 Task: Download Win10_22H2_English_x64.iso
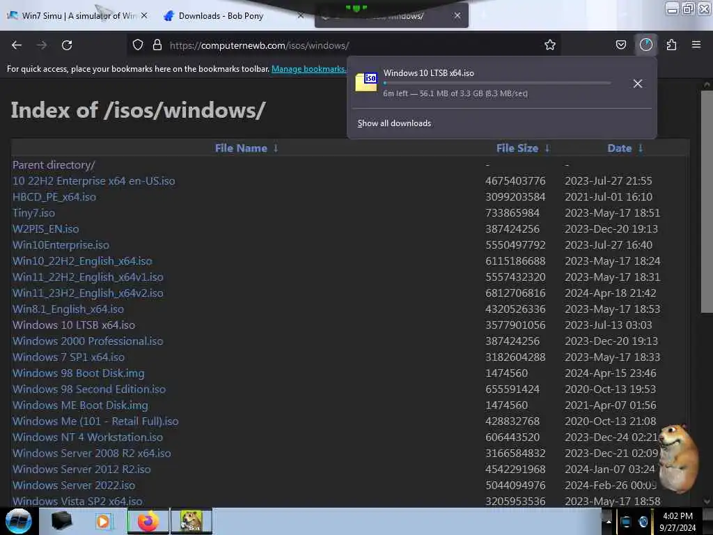point(82,261)
